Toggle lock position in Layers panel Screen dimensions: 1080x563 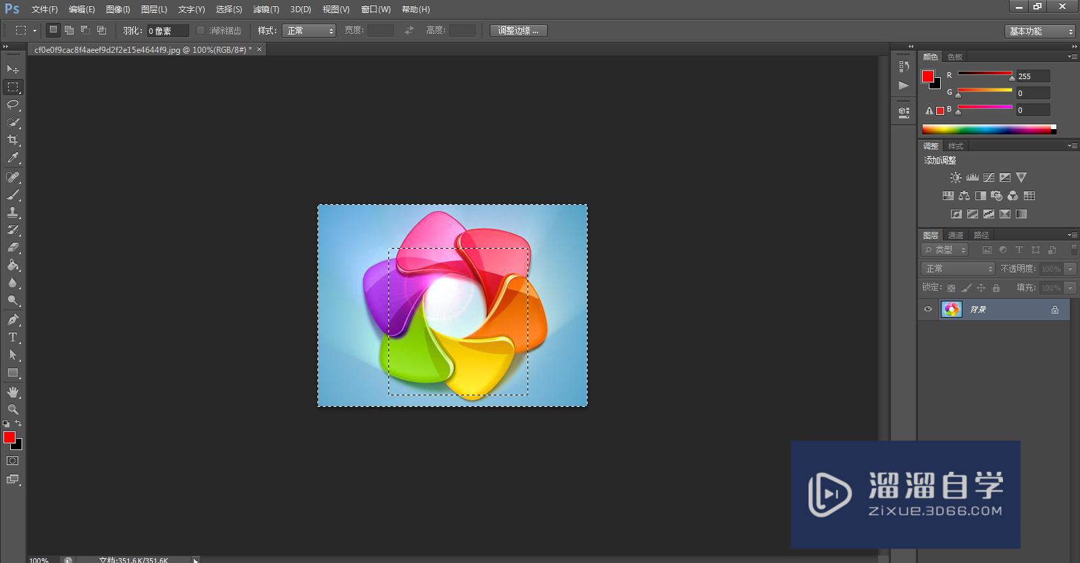coord(981,288)
